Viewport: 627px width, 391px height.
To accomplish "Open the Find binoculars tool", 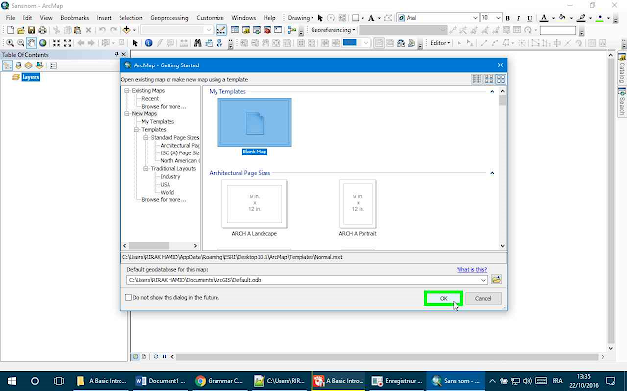I will click(197, 43).
